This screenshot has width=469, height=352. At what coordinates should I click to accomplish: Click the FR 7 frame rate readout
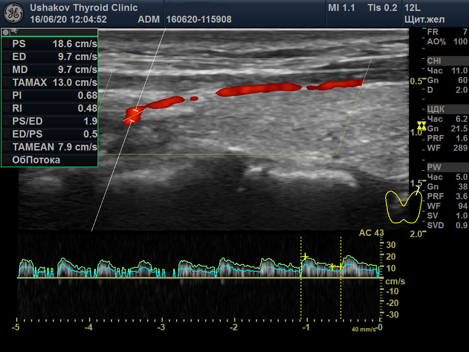pyautogui.click(x=447, y=32)
